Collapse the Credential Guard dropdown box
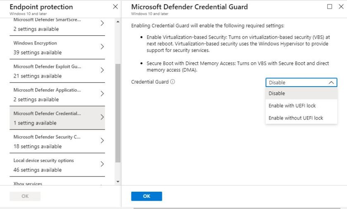347x209 pixels. pyautogui.click(x=301, y=82)
